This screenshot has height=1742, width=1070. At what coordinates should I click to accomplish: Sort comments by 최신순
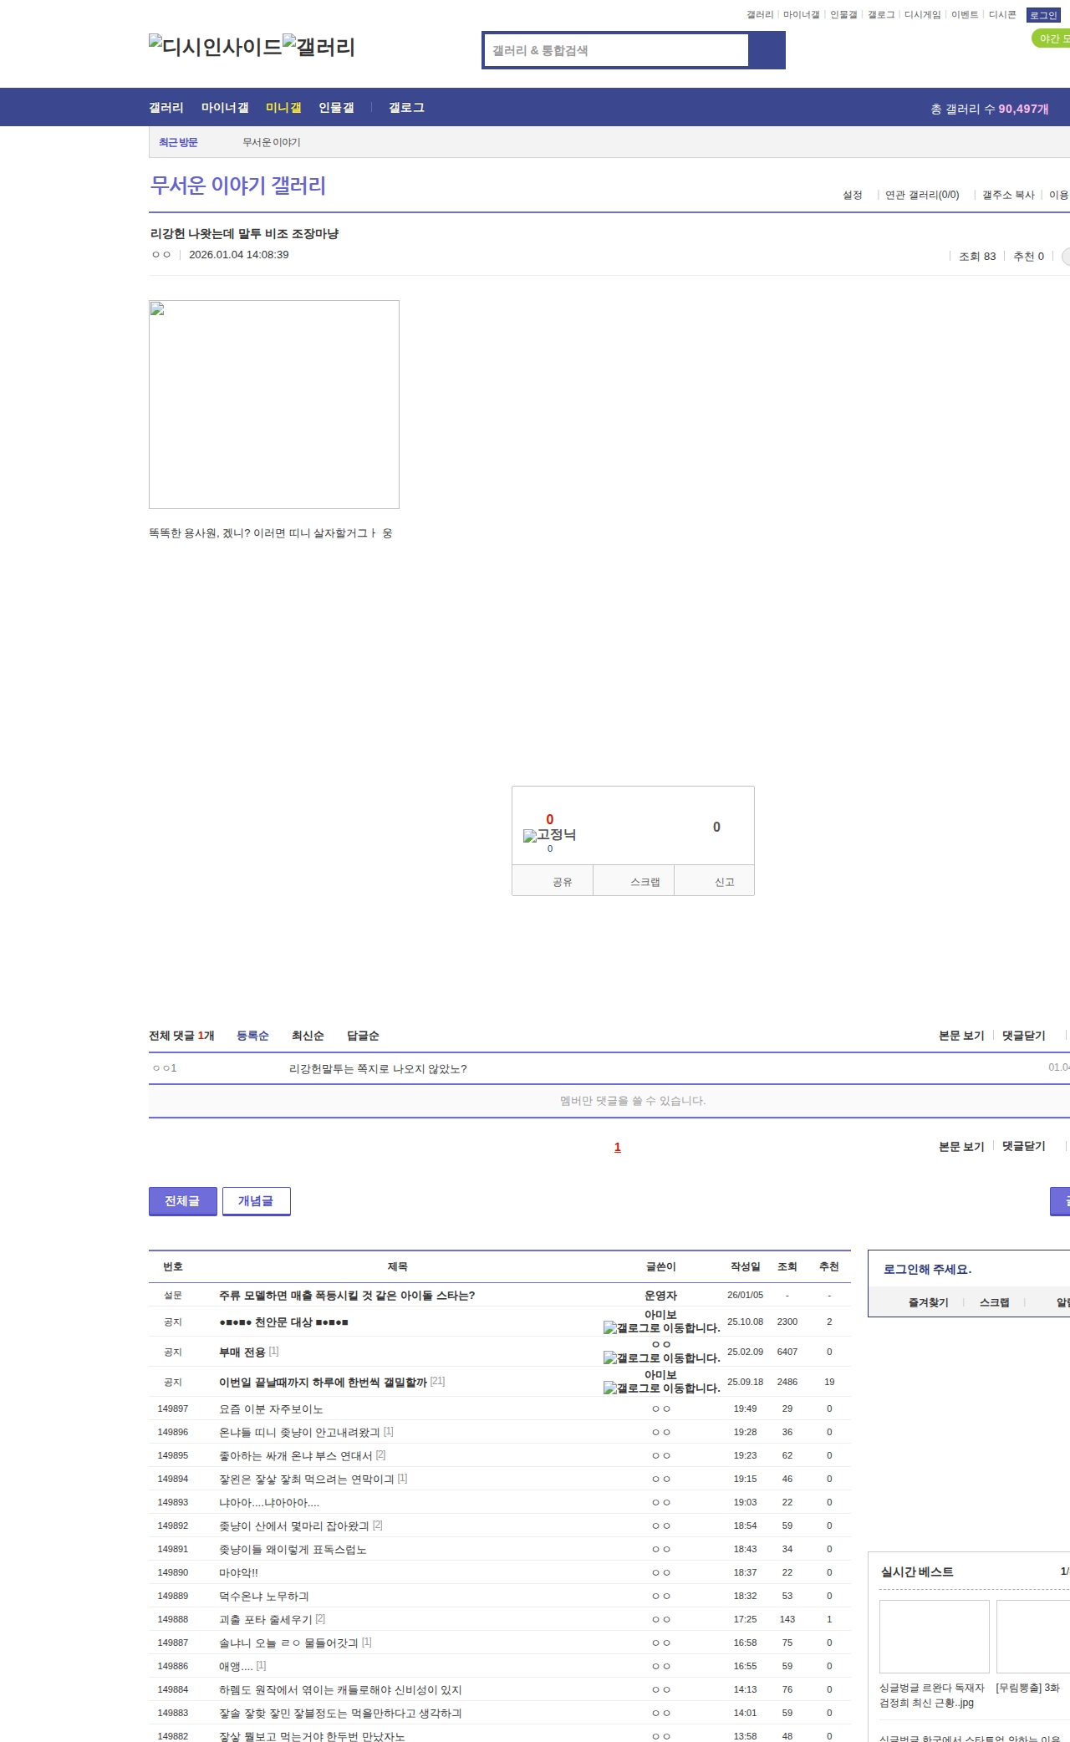click(x=308, y=1036)
